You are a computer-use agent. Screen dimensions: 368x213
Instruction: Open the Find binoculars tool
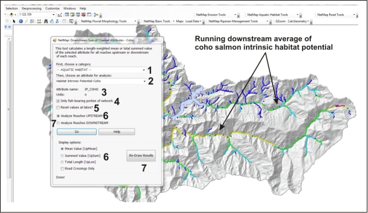pos(46,21)
